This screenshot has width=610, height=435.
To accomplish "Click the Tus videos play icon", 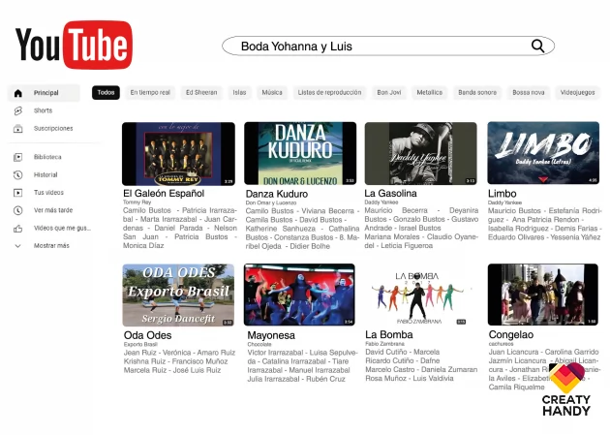I will tap(17, 193).
